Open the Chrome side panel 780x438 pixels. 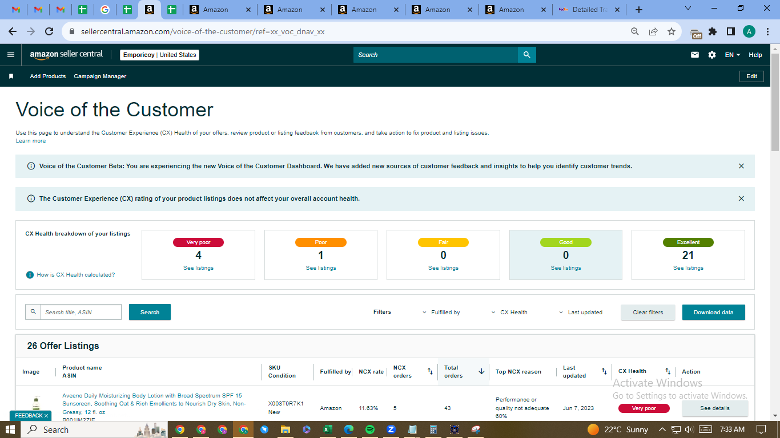point(730,32)
